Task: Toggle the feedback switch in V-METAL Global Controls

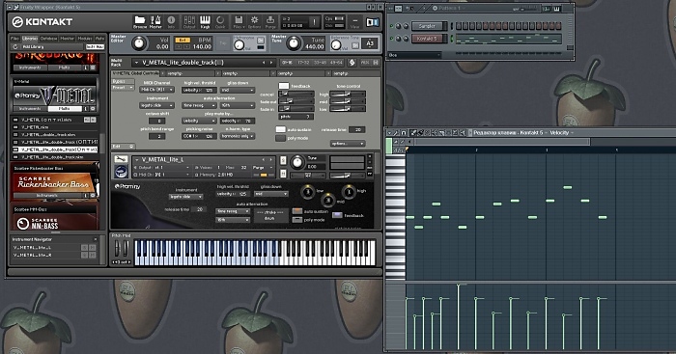Action: coord(284,86)
